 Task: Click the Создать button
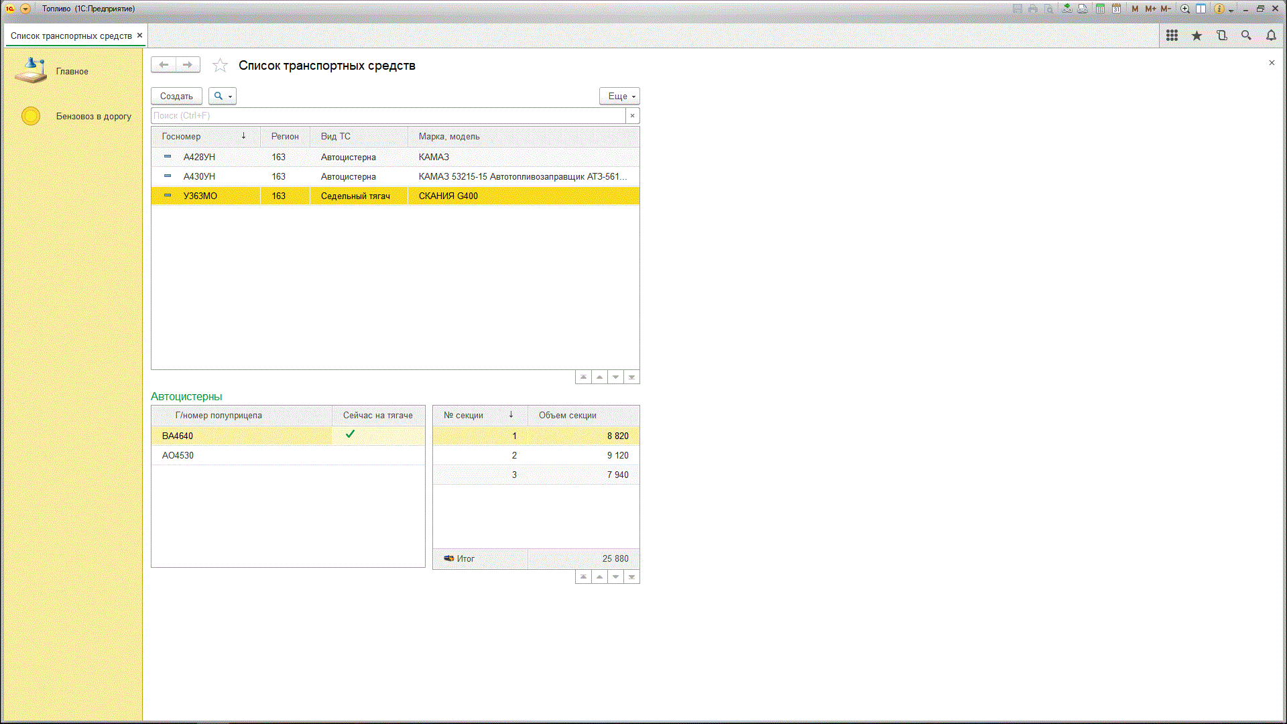pyautogui.click(x=176, y=96)
